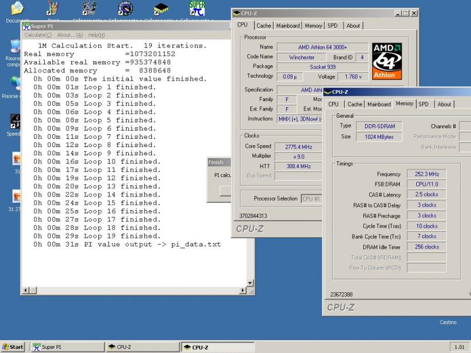Switch to Cache tab in rear CPU-Z window
Viewport: 471px width, 353px height.
264,26
